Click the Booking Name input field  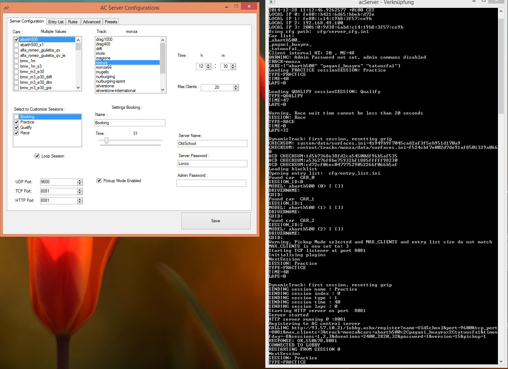click(x=130, y=123)
